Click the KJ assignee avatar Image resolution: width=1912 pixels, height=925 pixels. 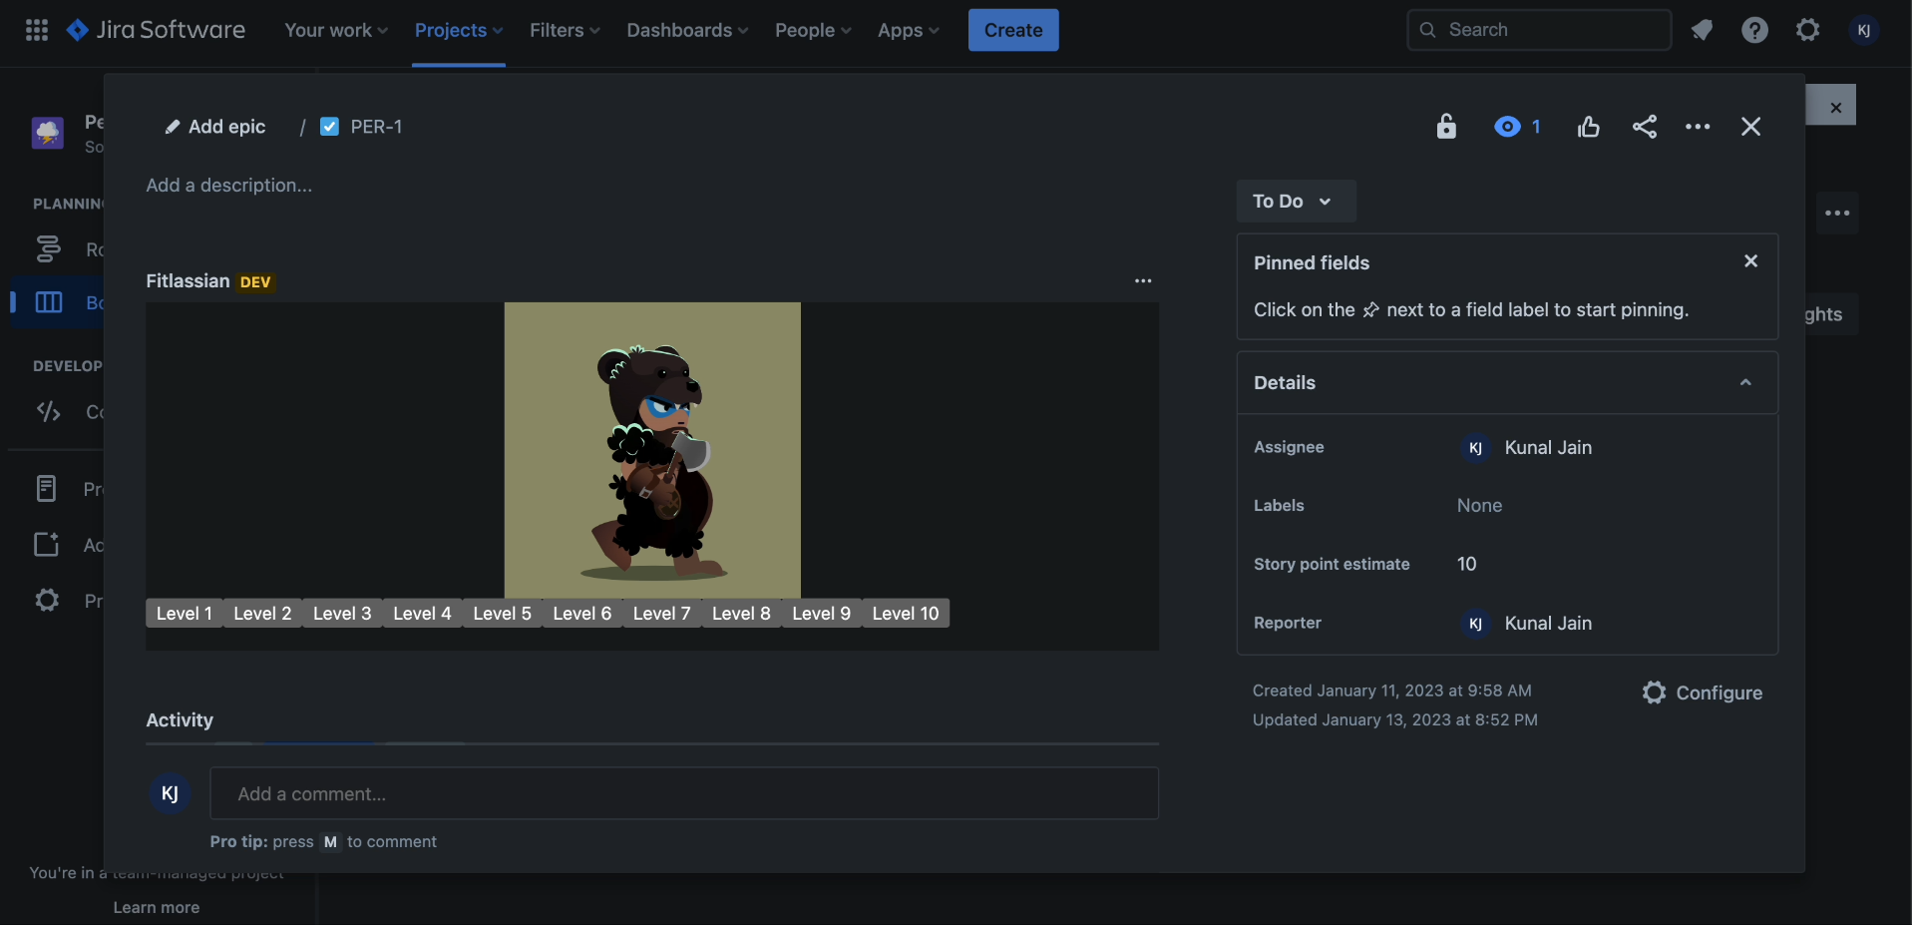[x=1475, y=448]
